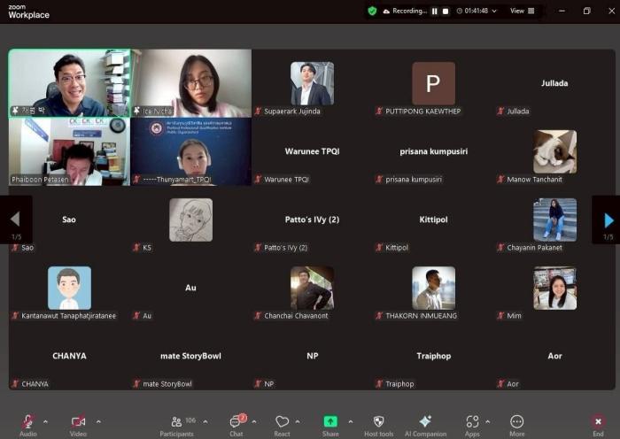This screenshot has height=439, width=620.
Task: Click muted mic icon beside Au
Action: [136, 316]
